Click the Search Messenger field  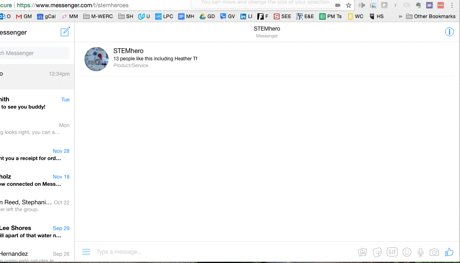(x=35, y=53)
